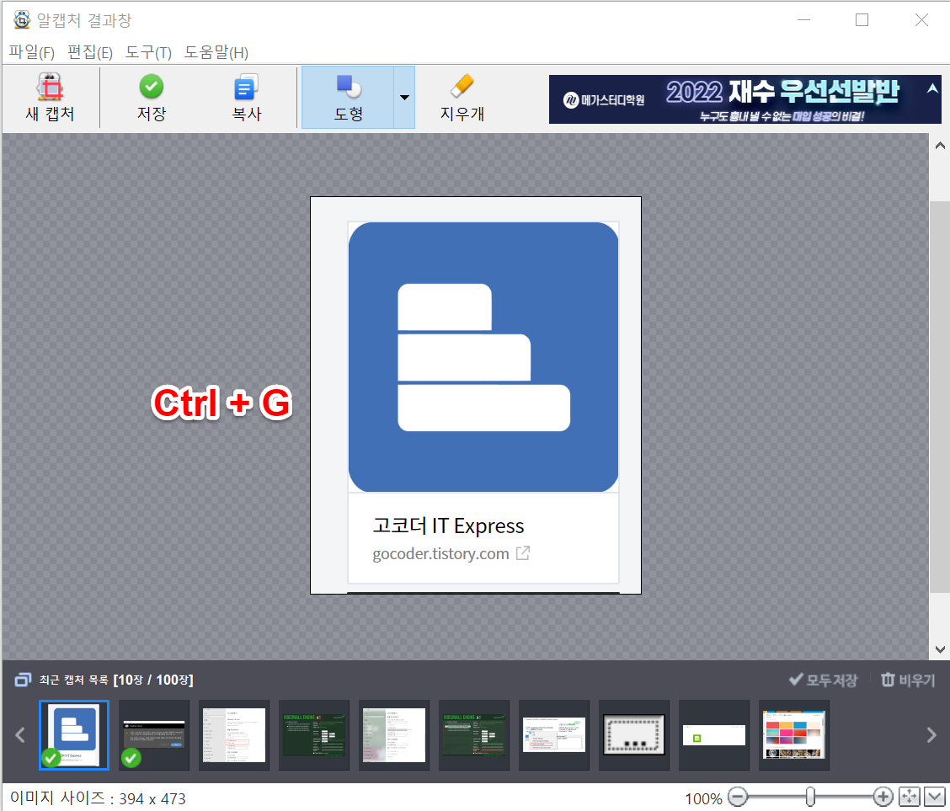The height and width of the screenshot is (811, 950).
Task: Start a new capture with 새 캡처
Action: (51, 98)
